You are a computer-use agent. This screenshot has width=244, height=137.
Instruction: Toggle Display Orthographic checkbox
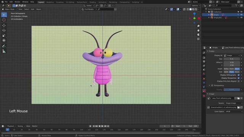tap(239, 75)
